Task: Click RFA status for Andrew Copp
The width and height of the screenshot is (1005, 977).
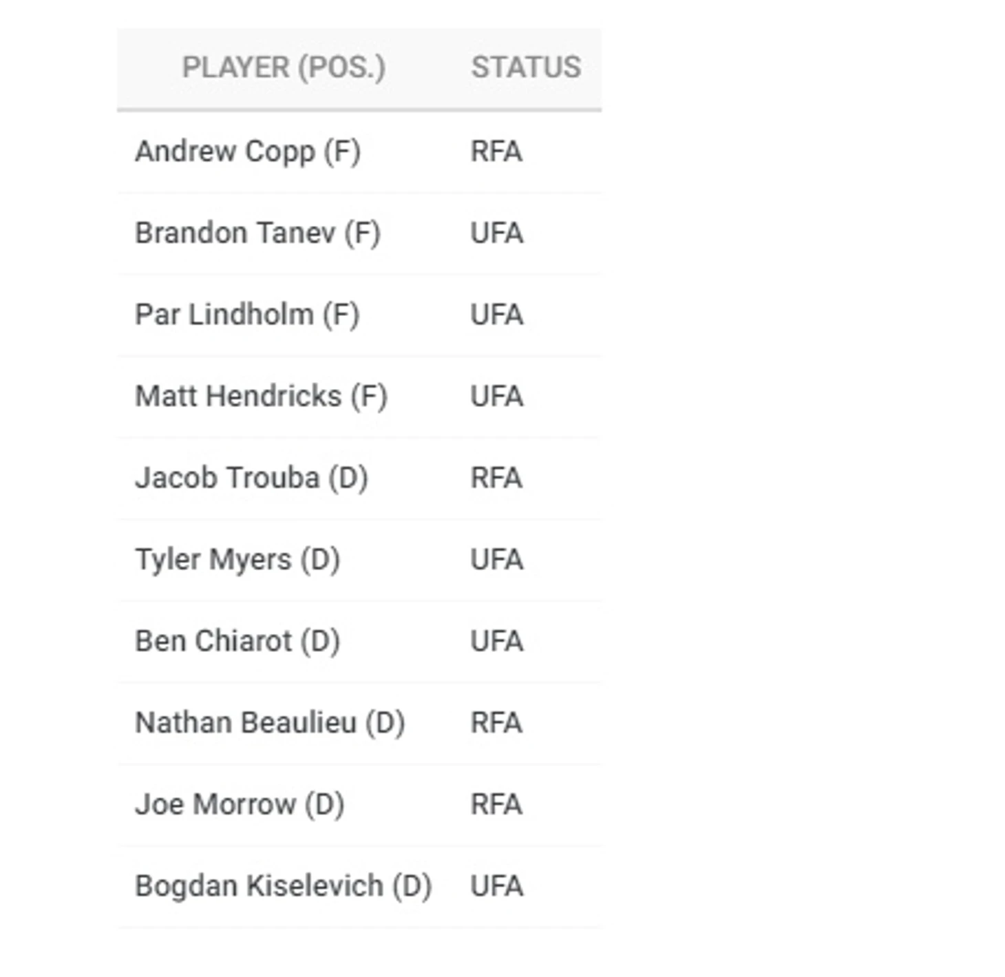Action: click(x=496, y=151)
